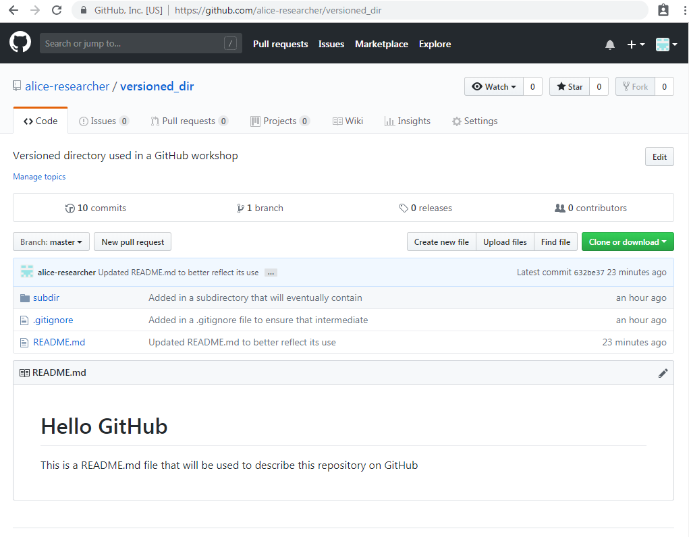Click Watch to change notification state
This screenshot has width=689, height=537.
tap(493, 86)
